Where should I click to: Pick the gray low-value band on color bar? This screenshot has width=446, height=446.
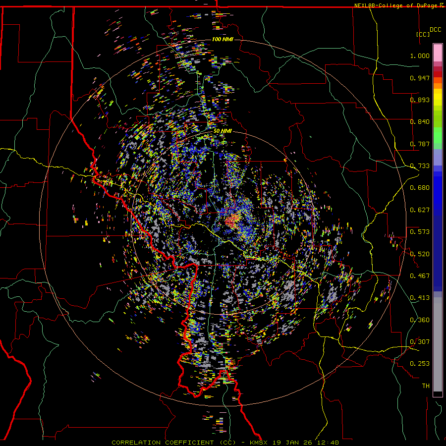(438, 344)
